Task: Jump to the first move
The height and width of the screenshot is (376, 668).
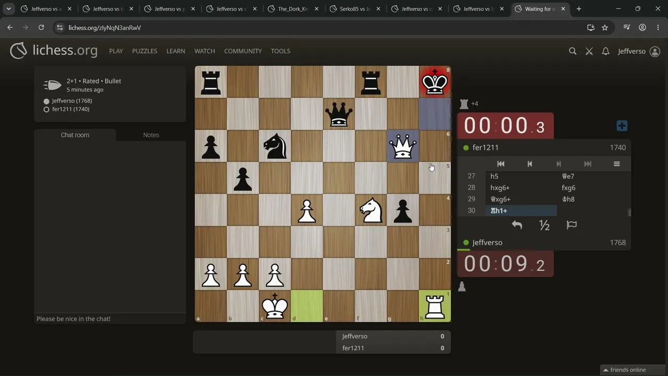Action: [x=500, y=164]
